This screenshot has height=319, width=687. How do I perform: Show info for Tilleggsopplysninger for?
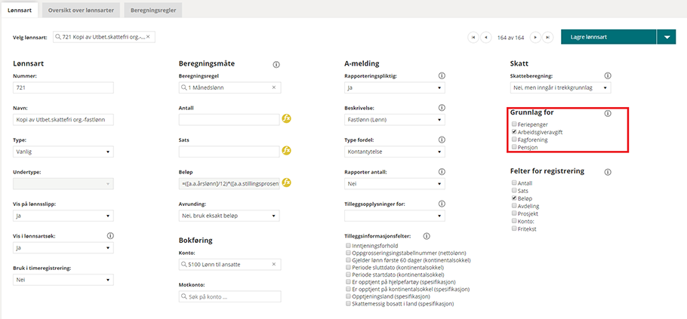pos(442,204)
